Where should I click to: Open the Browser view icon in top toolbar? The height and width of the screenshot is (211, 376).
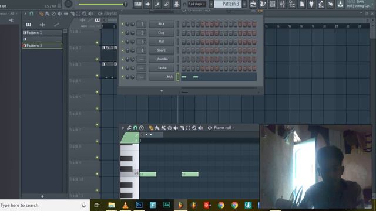(292, 4)
